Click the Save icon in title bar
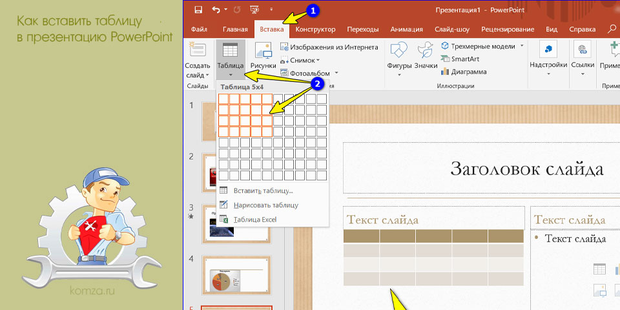620x310 pixels. [198, 10]
